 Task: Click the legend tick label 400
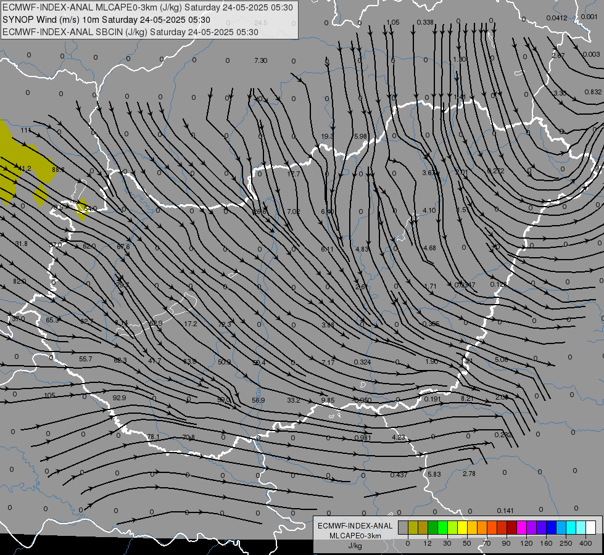pos(585,543)
